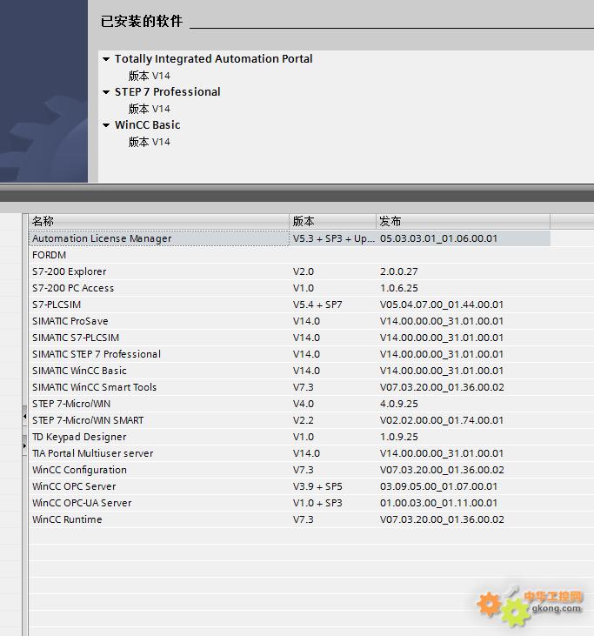Select STEP 7-Micro/WIN SMART row
The width and height of the screenshot is (594, 636).
point(290,420)
